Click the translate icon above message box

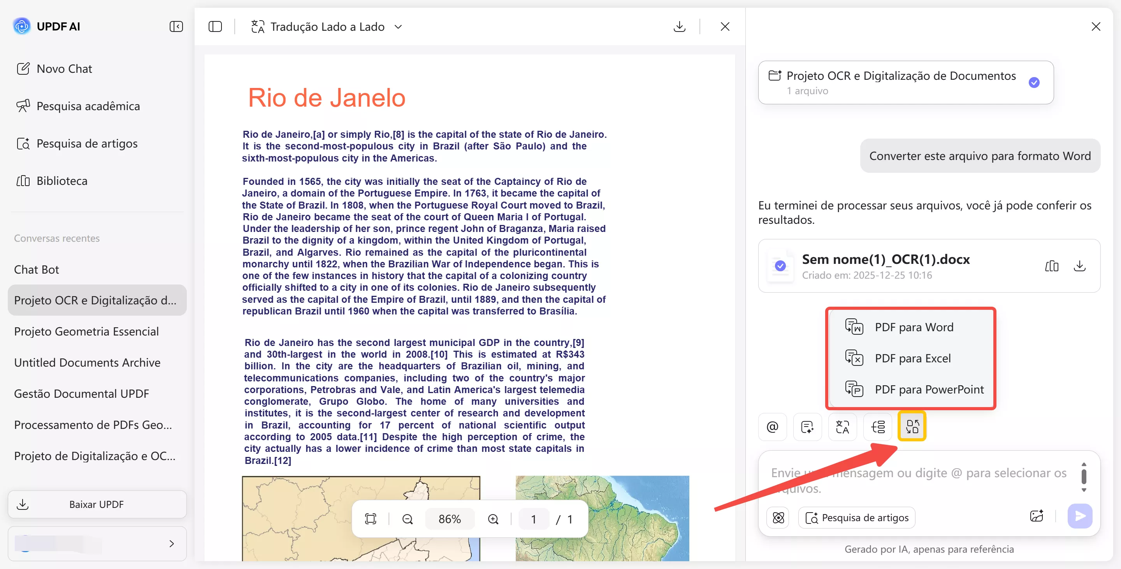[842, 427]
